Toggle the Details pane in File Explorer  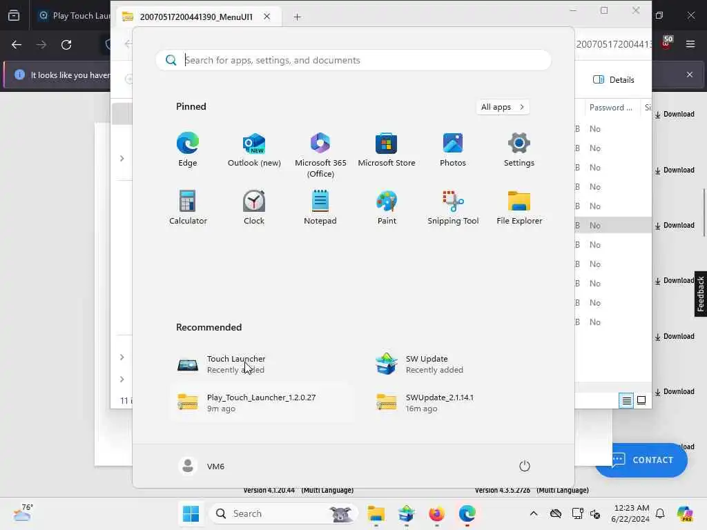(x=614, y=80)
